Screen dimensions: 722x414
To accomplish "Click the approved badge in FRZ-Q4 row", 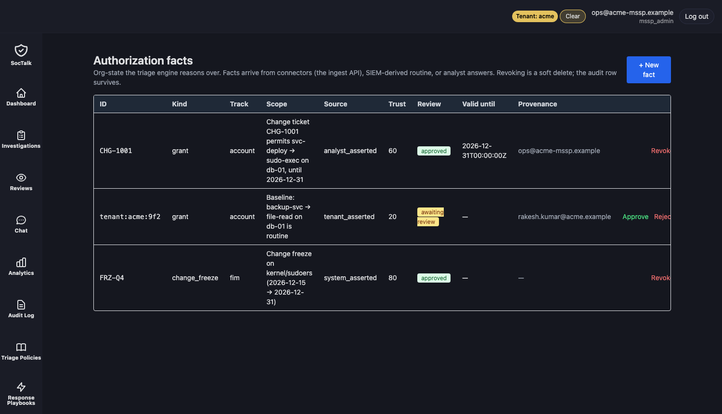I will pyautogui.click(x=434, y=278).
